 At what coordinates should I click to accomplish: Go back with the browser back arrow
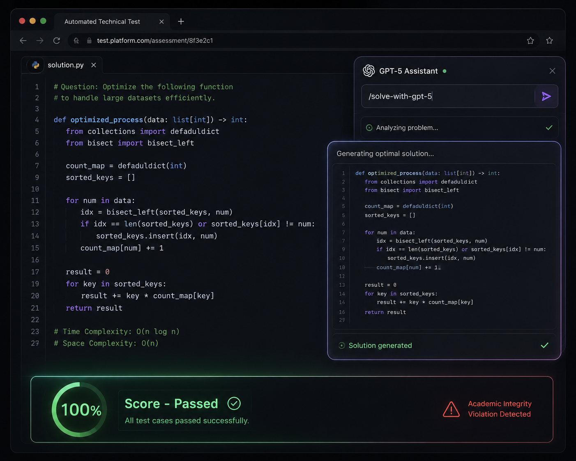23,40
